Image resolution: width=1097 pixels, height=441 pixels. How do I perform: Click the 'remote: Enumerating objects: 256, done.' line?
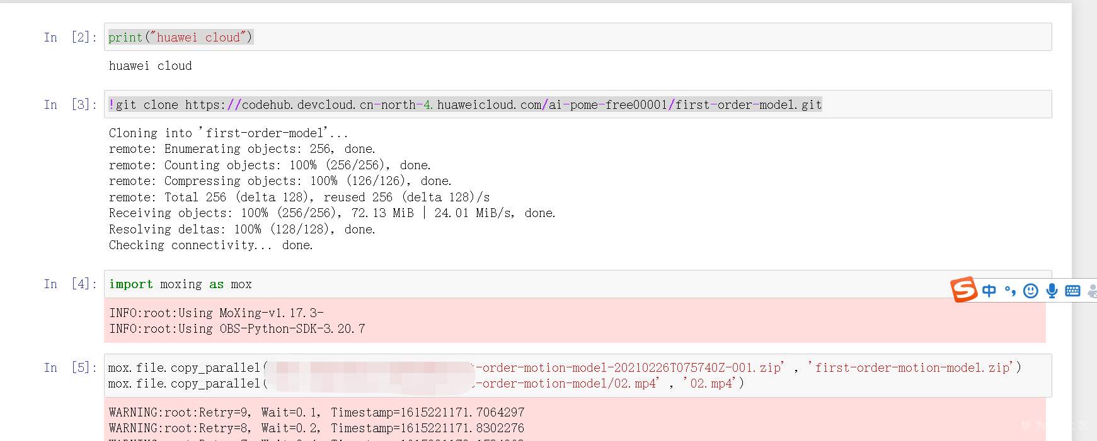click(x=242, y=149)
